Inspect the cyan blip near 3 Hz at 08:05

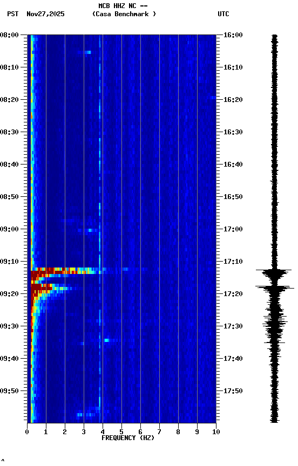tap(88, 52)
